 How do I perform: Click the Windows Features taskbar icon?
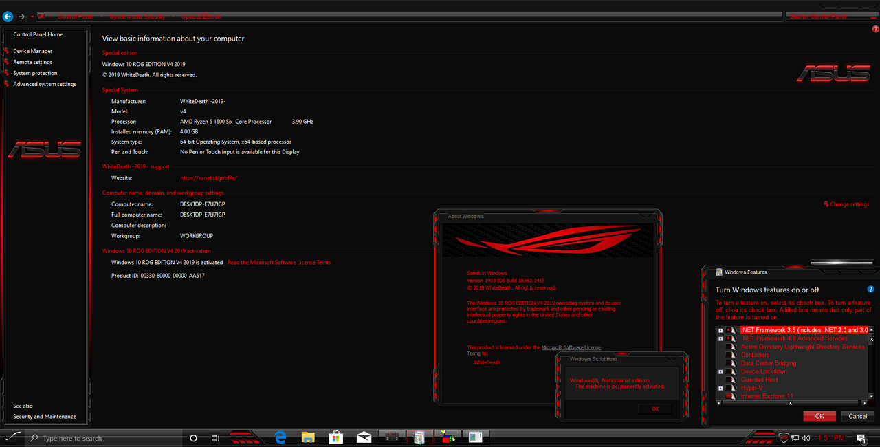(x=419, y=437)
